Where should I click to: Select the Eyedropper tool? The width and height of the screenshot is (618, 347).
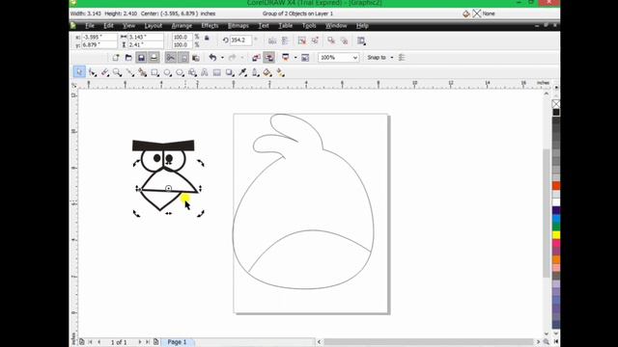242,72
